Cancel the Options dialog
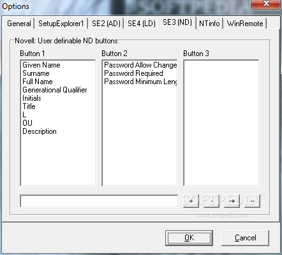Screen dimensions: 282x255 click(x=245, y=238)
